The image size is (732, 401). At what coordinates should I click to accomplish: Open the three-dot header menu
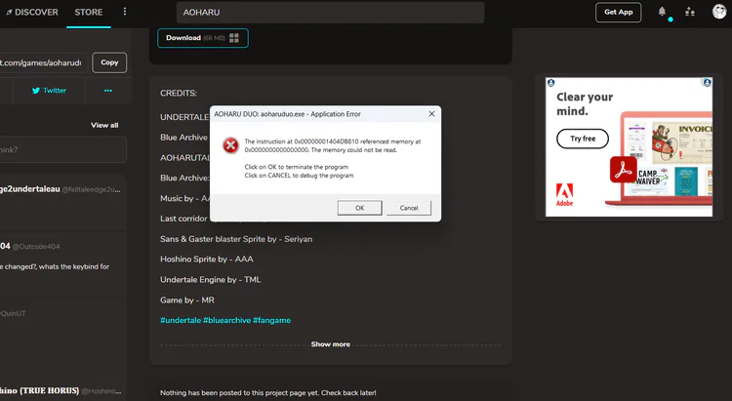pos(125,12)
